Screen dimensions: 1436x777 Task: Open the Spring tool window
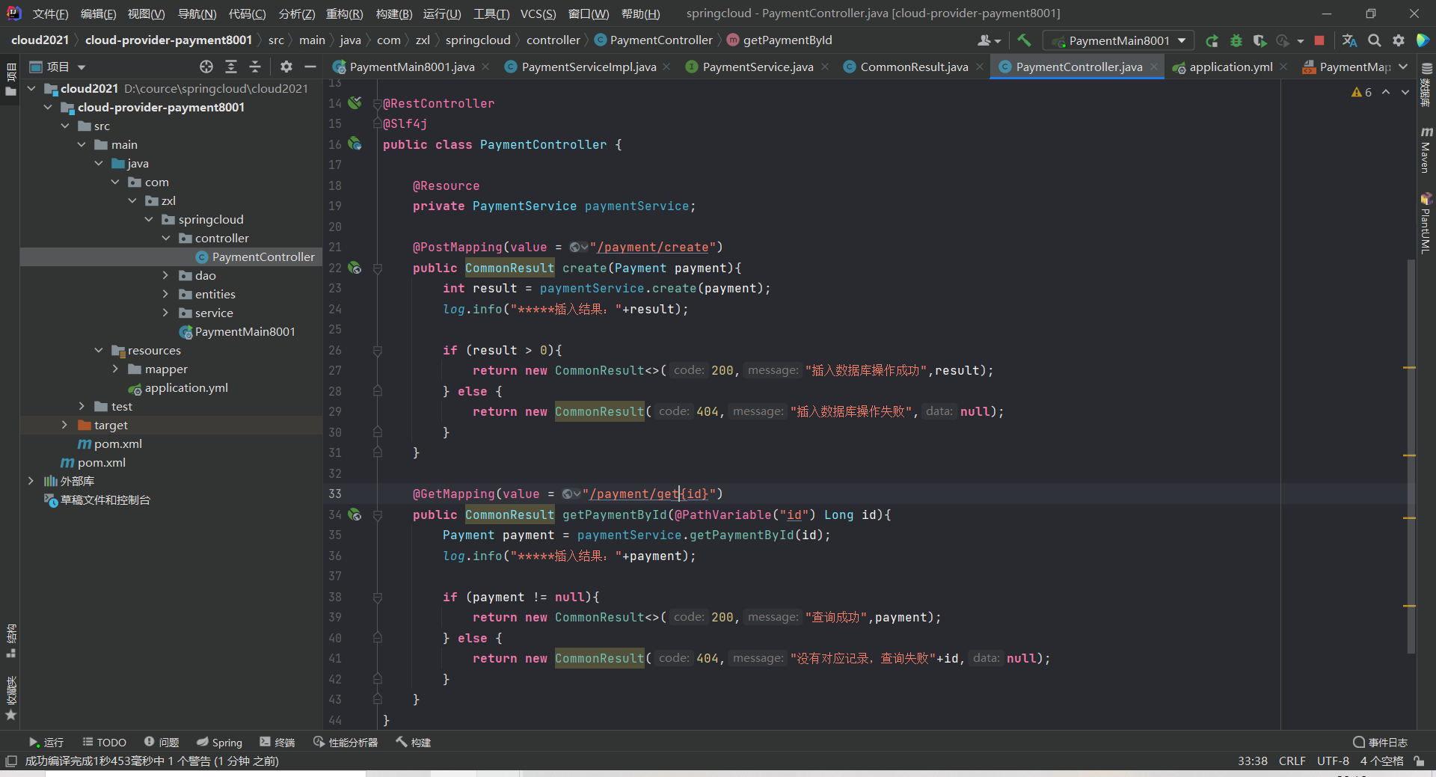click(219, 742)
